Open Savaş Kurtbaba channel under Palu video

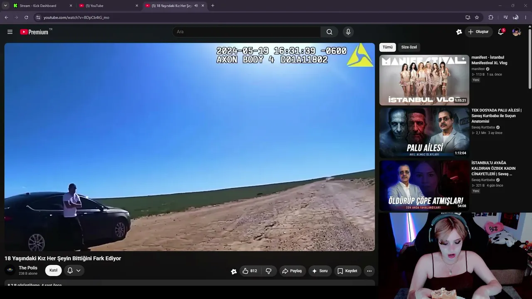[483, 127]
